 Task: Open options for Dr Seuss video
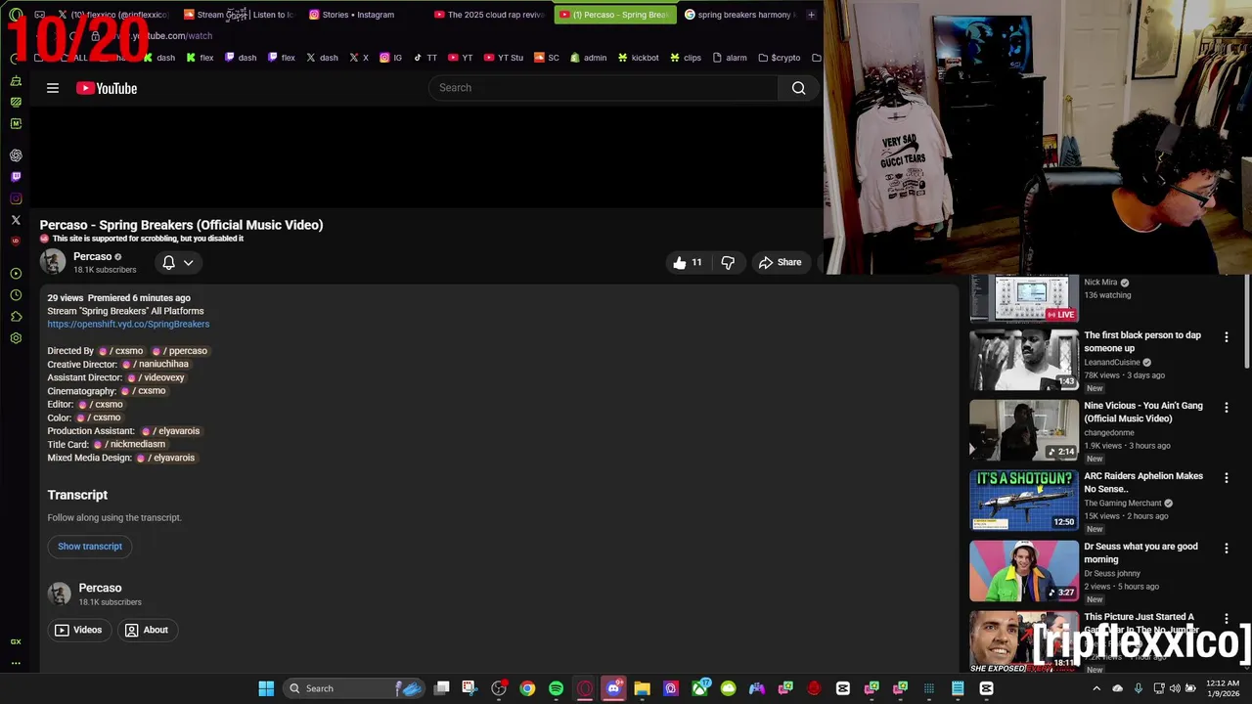[1226, 548]
